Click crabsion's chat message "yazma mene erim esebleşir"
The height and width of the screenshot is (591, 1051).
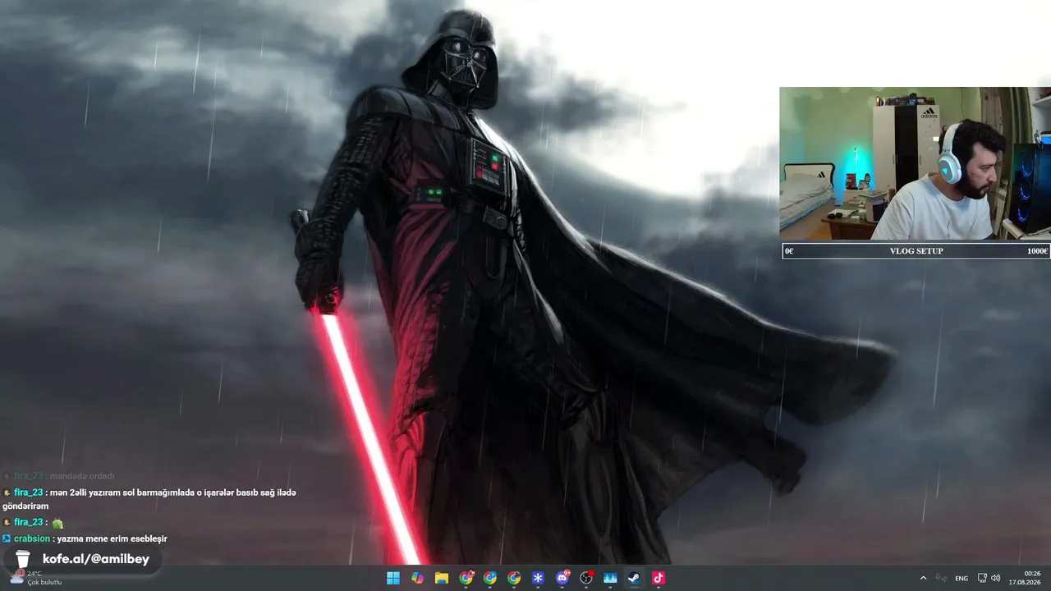[112, 538]
